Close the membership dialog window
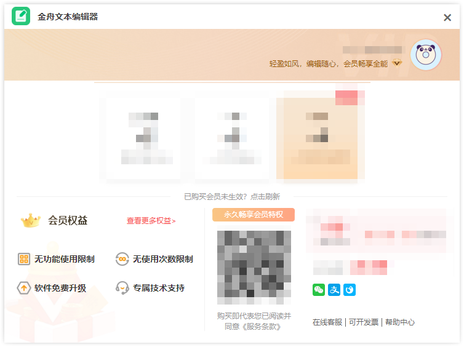The width and height of the screenshot is (464, 347). click(447, 17)
